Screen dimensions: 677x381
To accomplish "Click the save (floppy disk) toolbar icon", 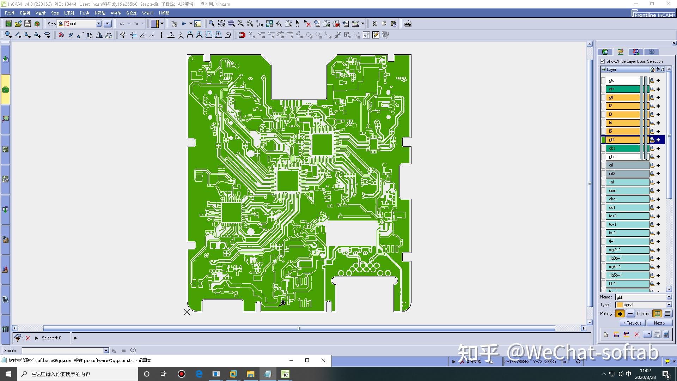I will 28,24.
